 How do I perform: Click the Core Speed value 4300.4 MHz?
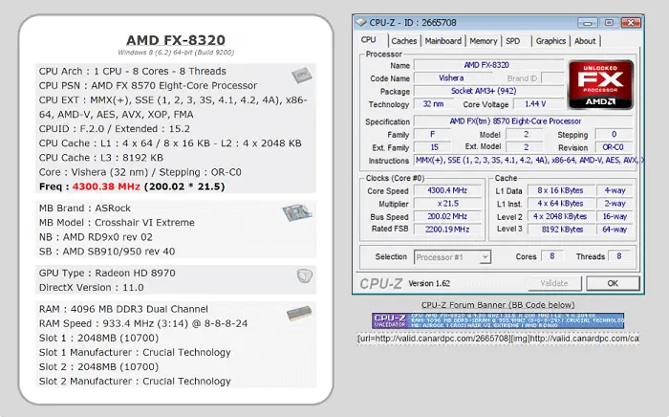pos(447,190)
